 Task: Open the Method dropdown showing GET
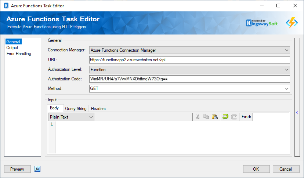pos(189,88)
